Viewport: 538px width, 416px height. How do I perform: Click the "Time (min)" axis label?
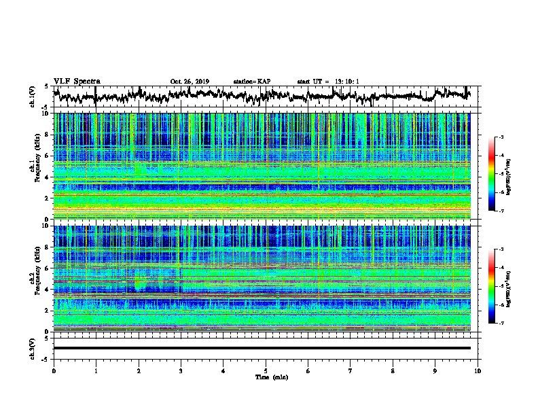coord(272,377)
